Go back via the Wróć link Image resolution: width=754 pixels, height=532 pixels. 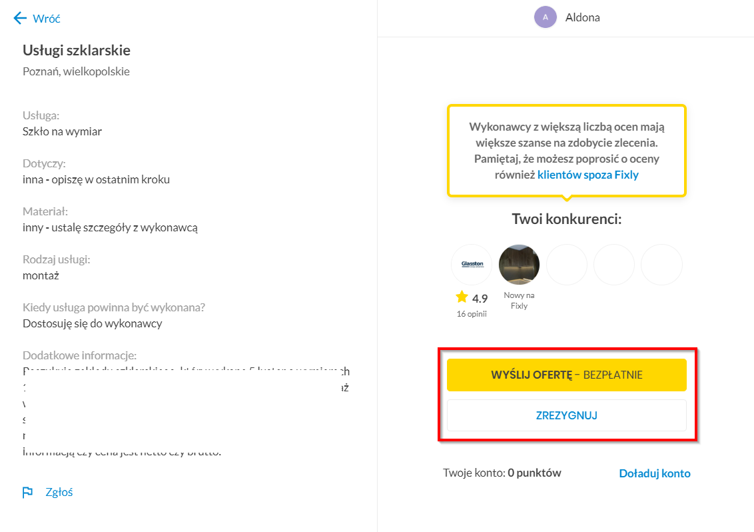(x=47, y=19)
